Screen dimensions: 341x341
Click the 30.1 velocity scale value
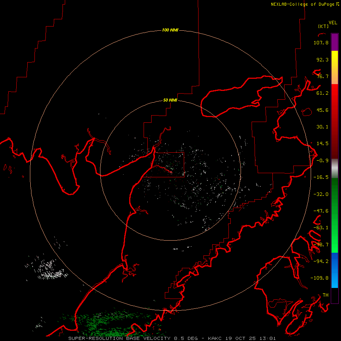pyautogui.click(x=322, y=127)
